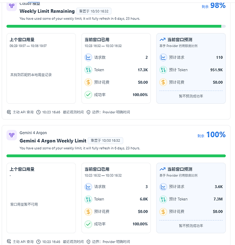Click 预计花费 dollar icon in Gemini 4 Argon 当前窗口预测 panel

click(163, 212)
